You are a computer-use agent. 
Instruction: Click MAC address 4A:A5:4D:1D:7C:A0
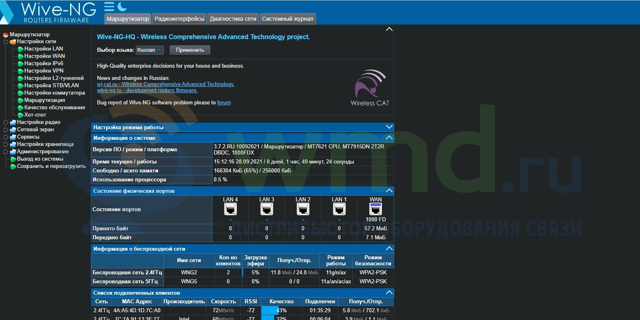[x=137, y=311]
